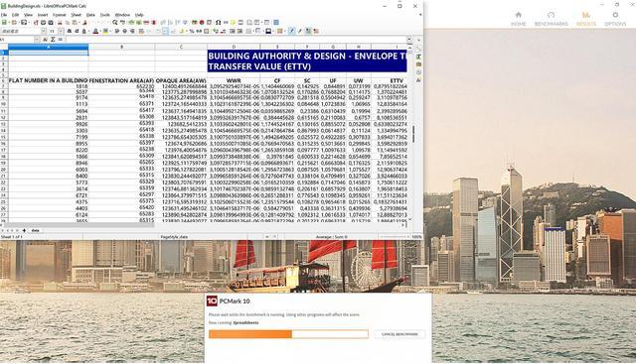636x364 pixels.
Task: Click the formula input line
Action: (236, 40)
